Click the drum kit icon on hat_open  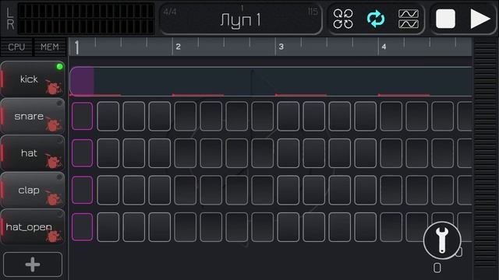pyautogui.click(x=53, y=235)
